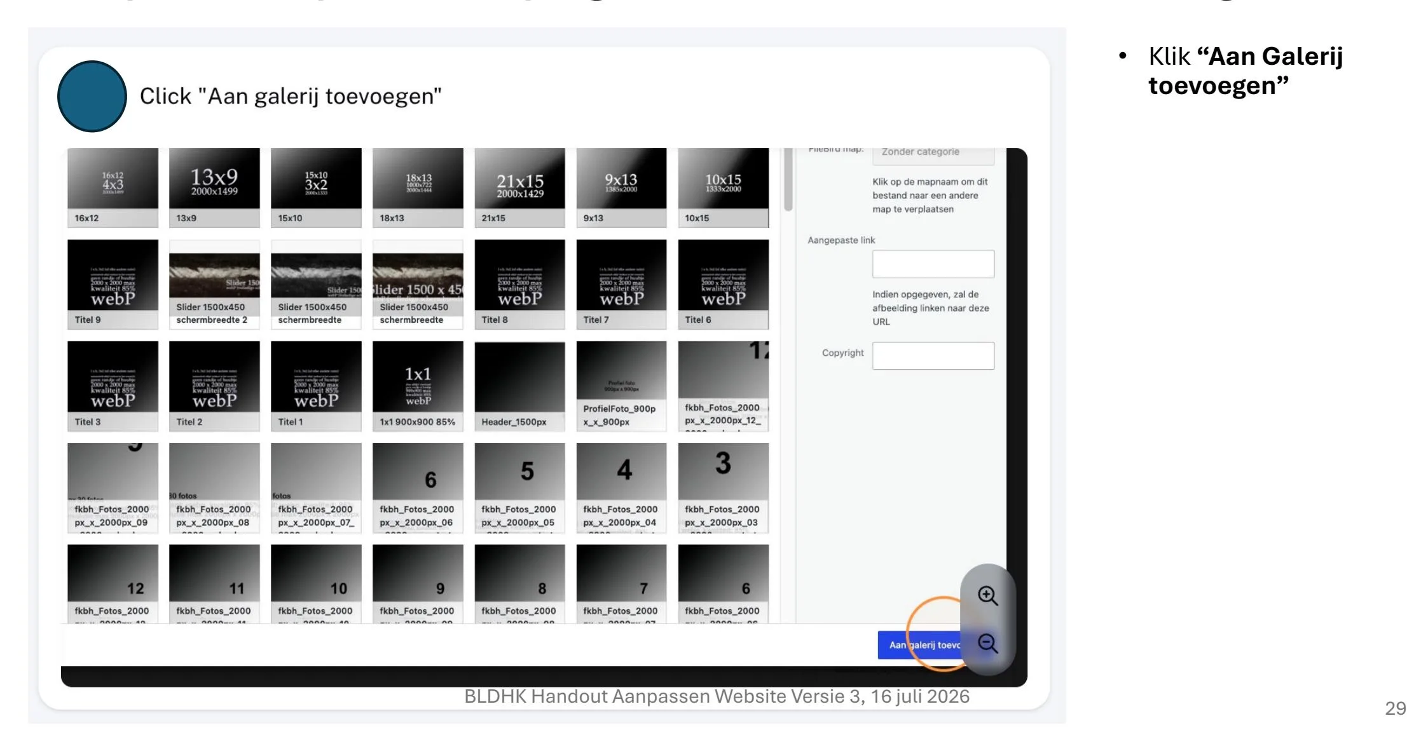The image size is (1407, 744).
Task: Select the Titel 7 webP image
Action: pos(621,284)
